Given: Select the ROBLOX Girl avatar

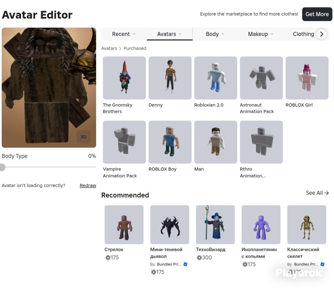Looking at the screenshot, I should pos(307,78).
